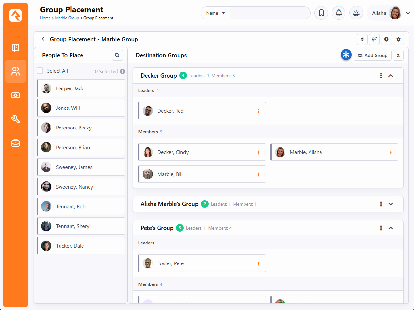This screenshot has width=414, height=310.
Task: Open options menu for Decker, Ted
Action: [258, 111]
